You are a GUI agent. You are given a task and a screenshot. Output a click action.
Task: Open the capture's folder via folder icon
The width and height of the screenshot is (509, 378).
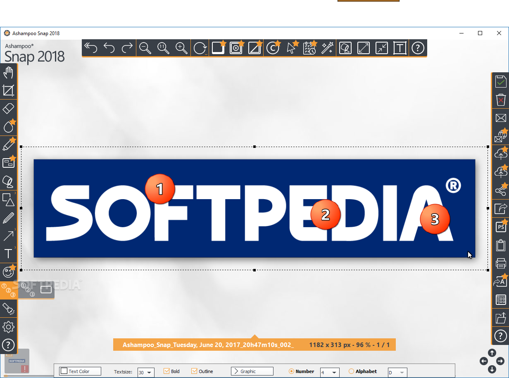(501, 318)
